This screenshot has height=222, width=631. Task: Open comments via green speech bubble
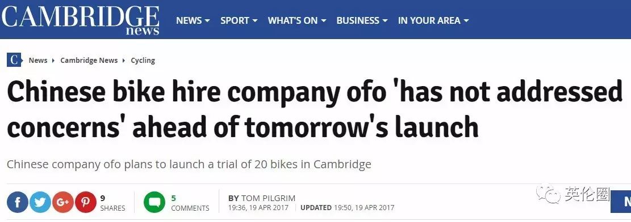(x=154, y=202)
